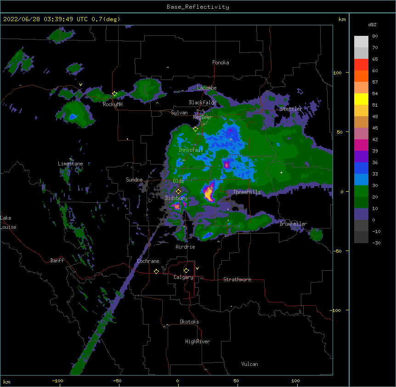Click the intense storm cell south of Didsbury
The width and height of the screenshot is (396, 387).
pyautogui.click(x=177, y=206)
